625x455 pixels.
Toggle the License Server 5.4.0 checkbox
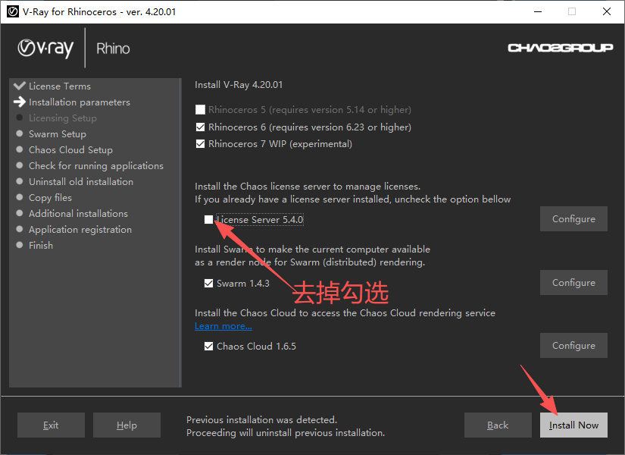tap(208, 219)
